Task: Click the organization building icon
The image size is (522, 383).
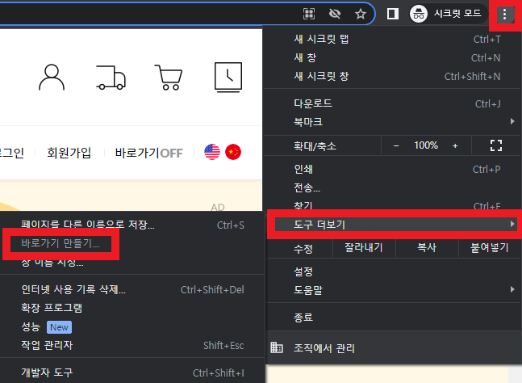Action: click(276, 347)
